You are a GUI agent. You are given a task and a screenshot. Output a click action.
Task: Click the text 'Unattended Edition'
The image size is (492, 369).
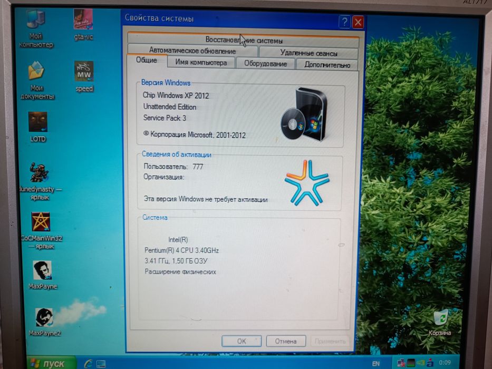[170, 106]
